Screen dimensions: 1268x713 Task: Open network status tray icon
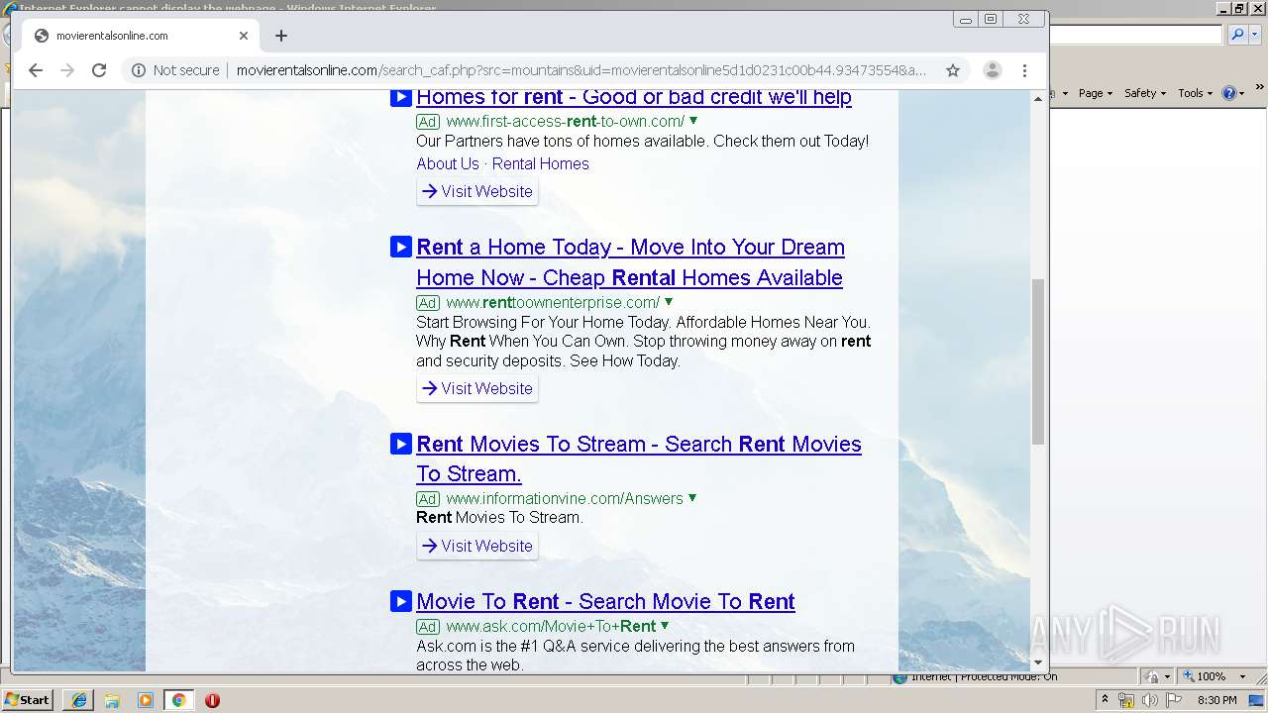pos(1126,700)
